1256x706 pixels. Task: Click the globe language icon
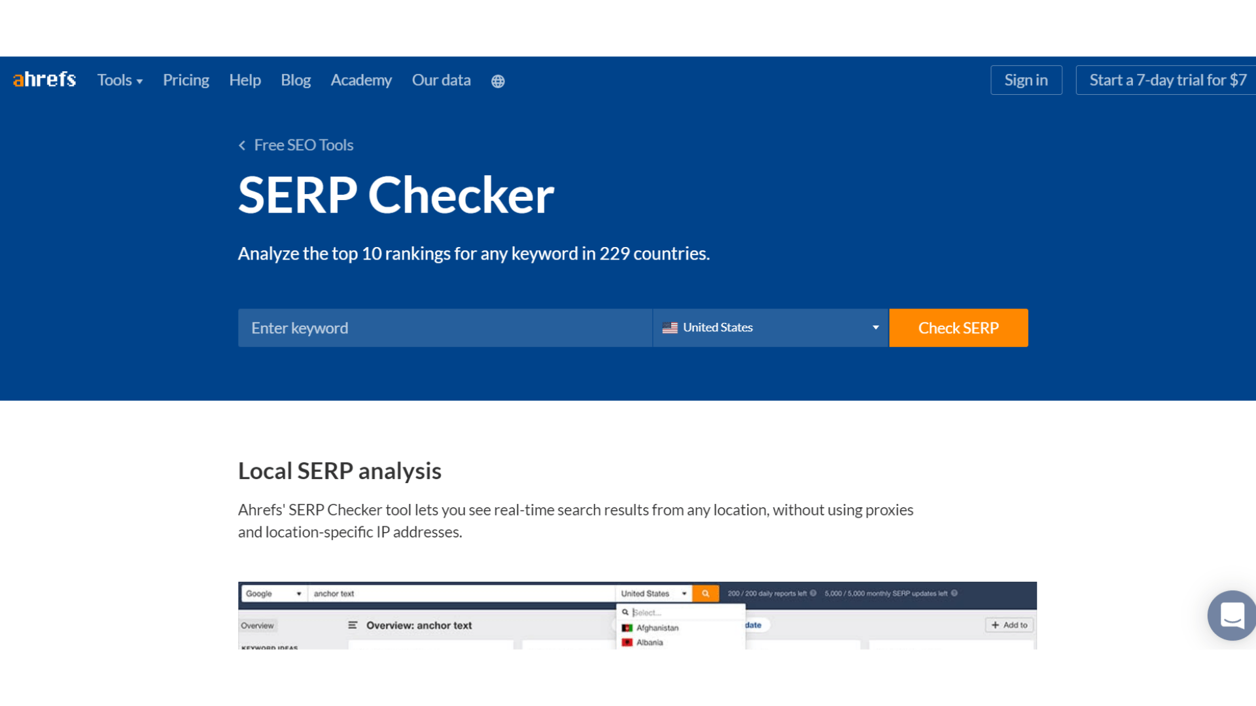click(x=498, y=81)
